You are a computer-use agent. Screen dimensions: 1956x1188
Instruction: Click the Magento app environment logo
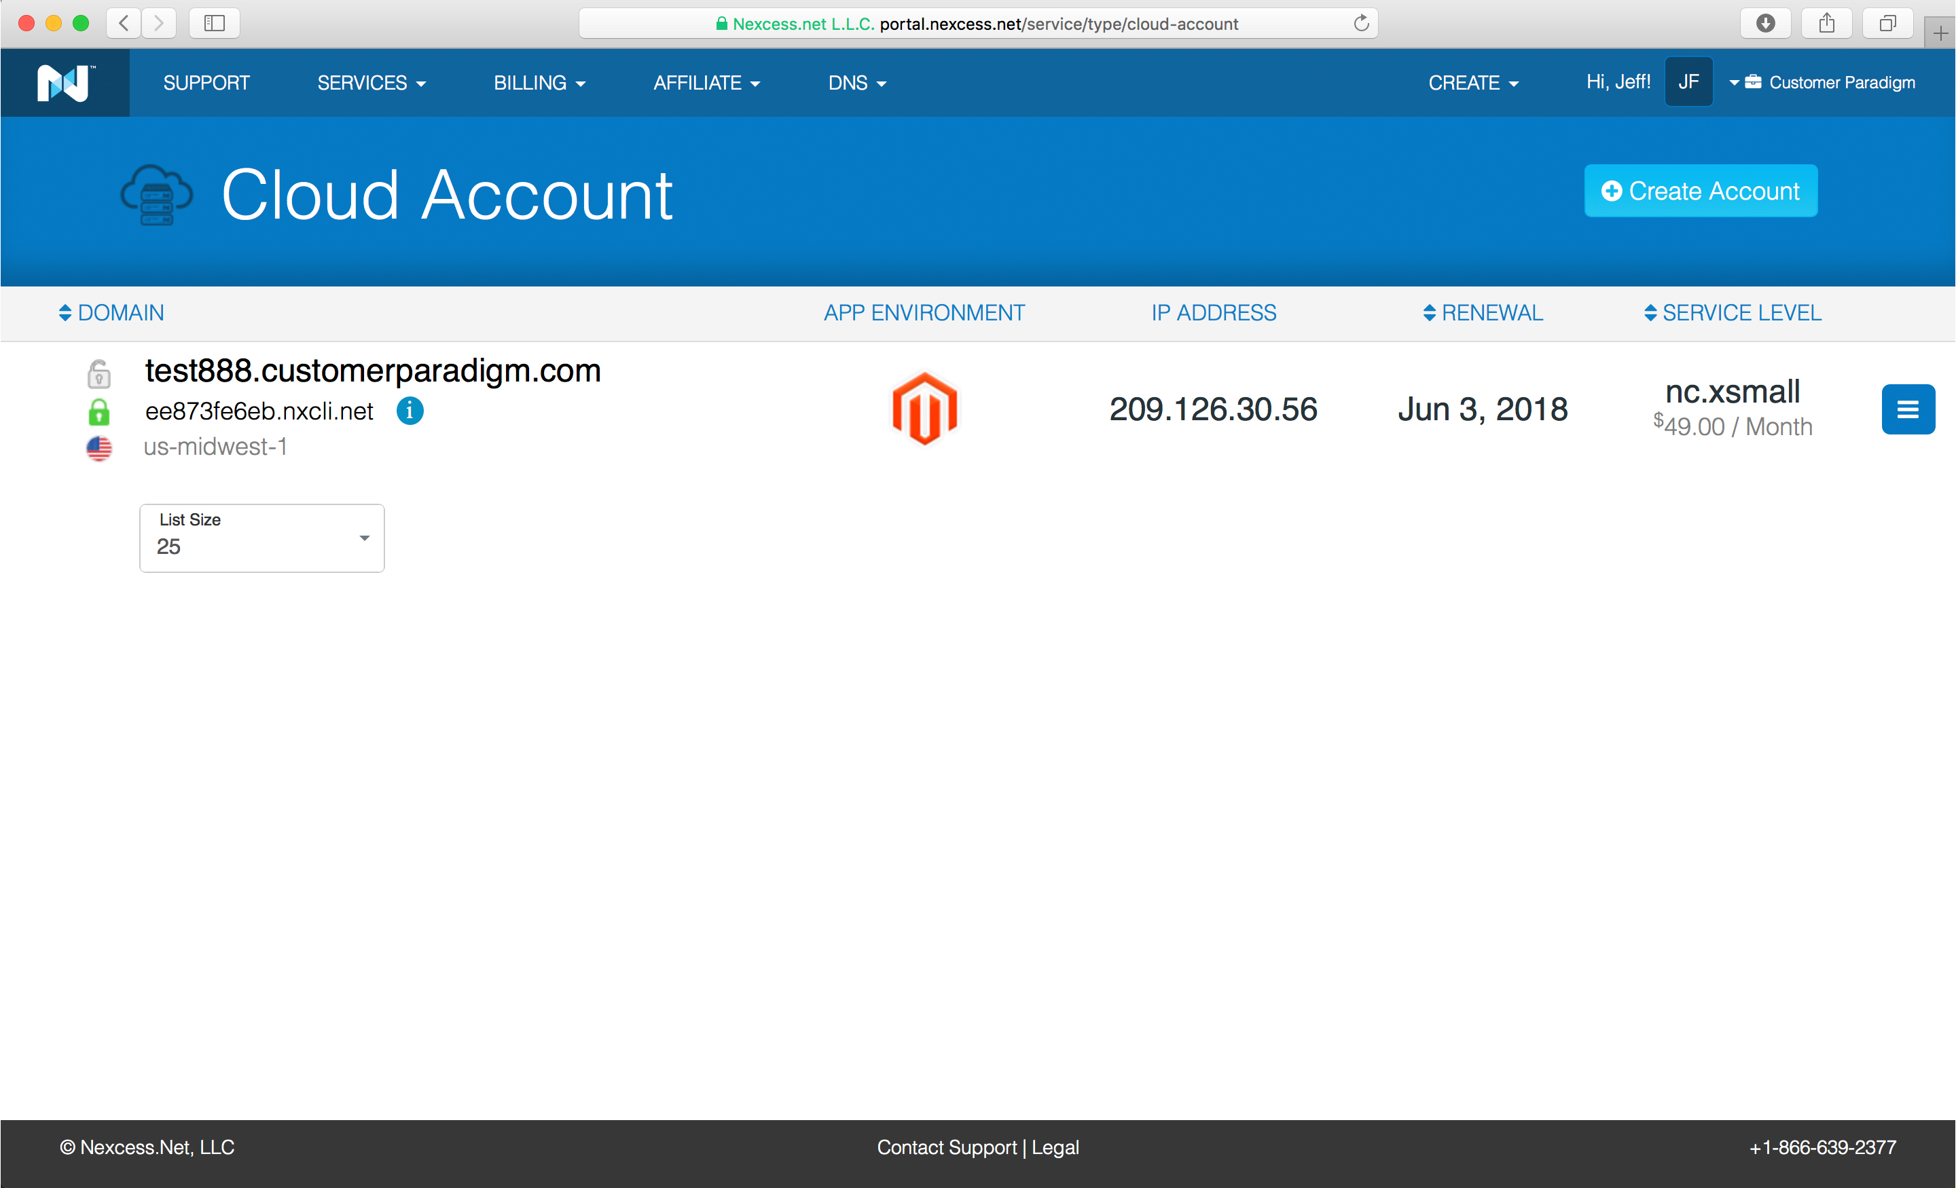point(925,409)
